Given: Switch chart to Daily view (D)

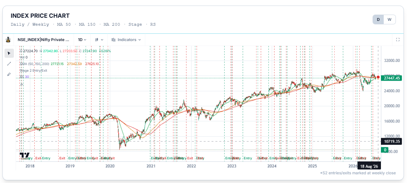Looking at the screenshot, I should coord(378,19).
